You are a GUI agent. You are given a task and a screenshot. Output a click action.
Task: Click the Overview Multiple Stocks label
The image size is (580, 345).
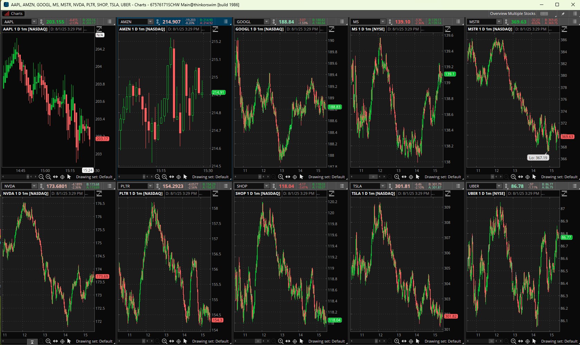[x=513, y=13]
